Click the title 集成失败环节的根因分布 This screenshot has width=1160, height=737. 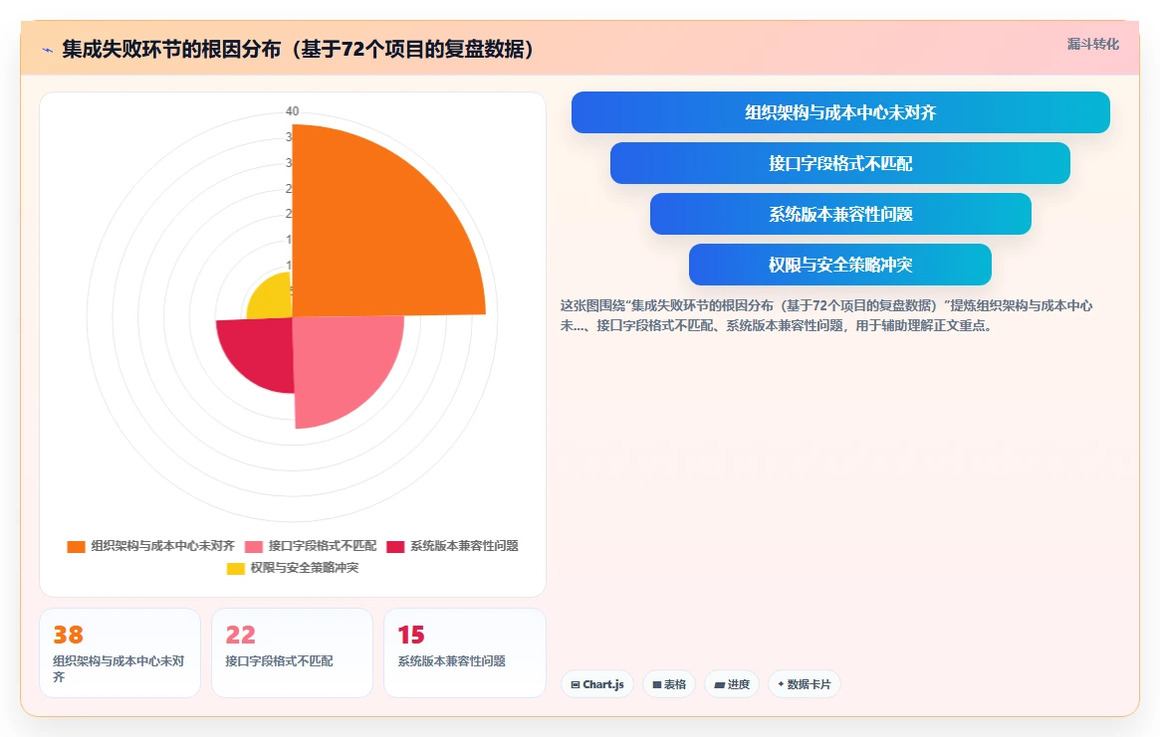171,50
